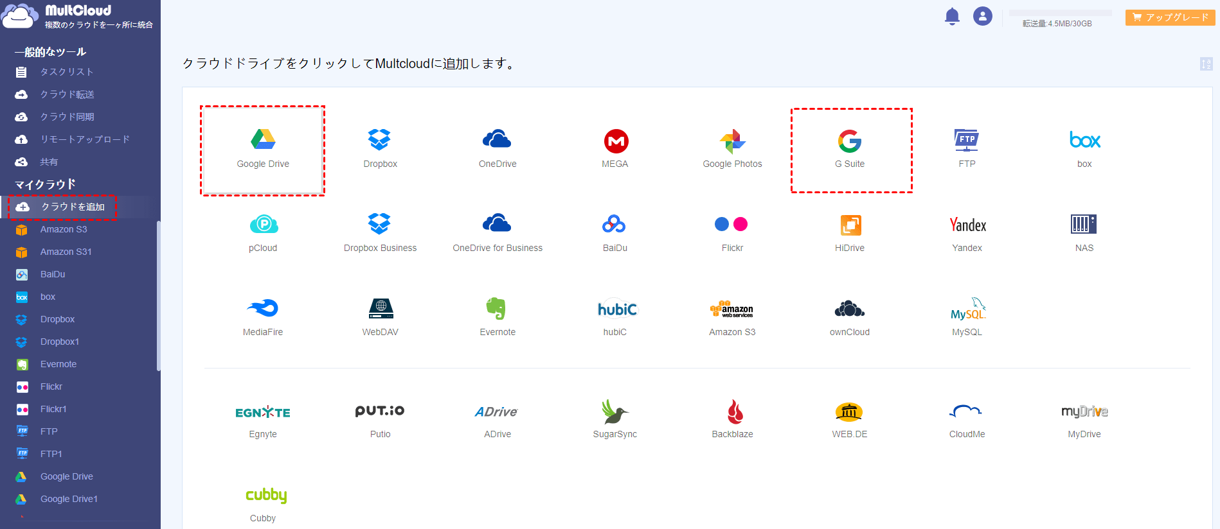The width and height of the screenshot is (1220, 529).
Task: Toggle cloud list sort view icon
Action: coord(1206,64)
